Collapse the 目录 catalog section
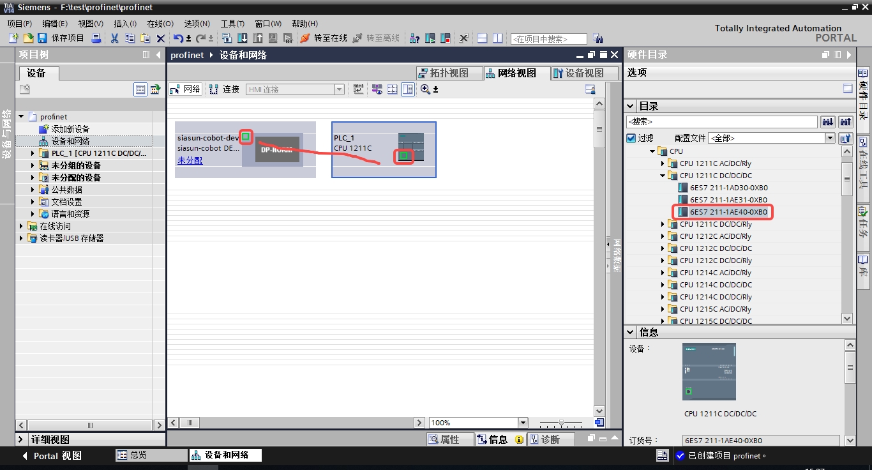 [x=631, y=106]
